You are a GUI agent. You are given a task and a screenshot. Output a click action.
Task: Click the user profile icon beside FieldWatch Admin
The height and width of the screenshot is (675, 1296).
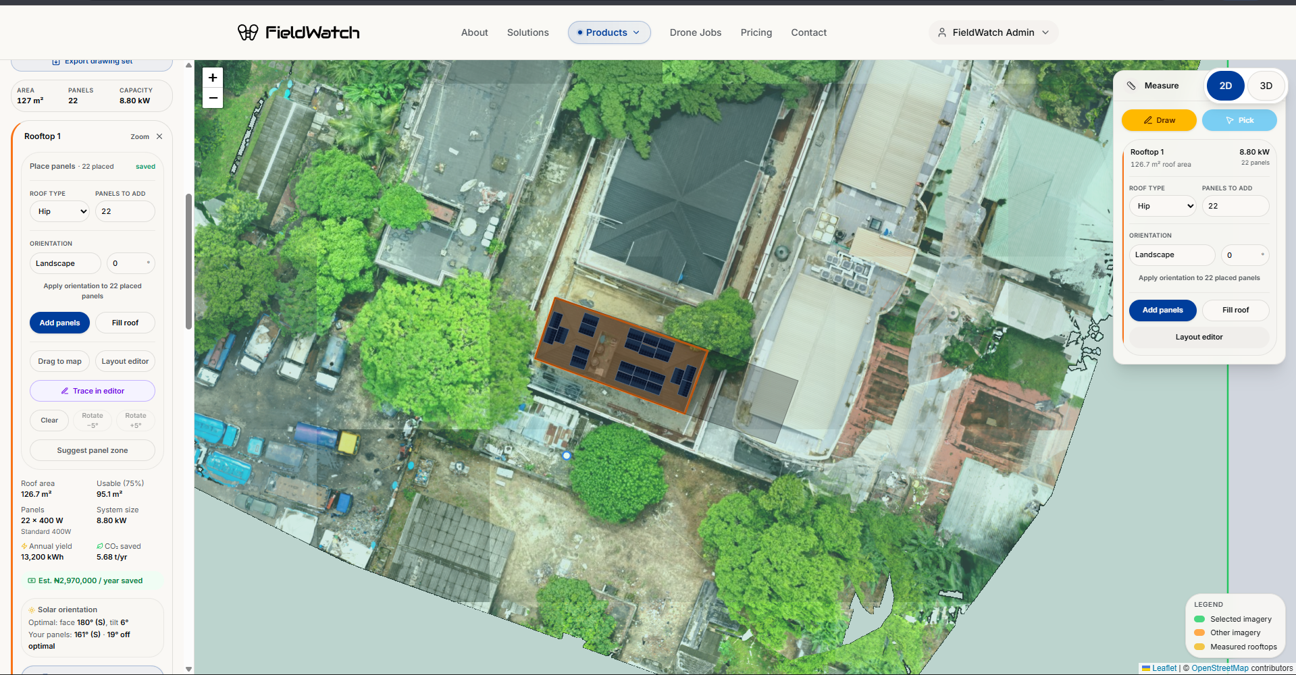coord(942,32)
